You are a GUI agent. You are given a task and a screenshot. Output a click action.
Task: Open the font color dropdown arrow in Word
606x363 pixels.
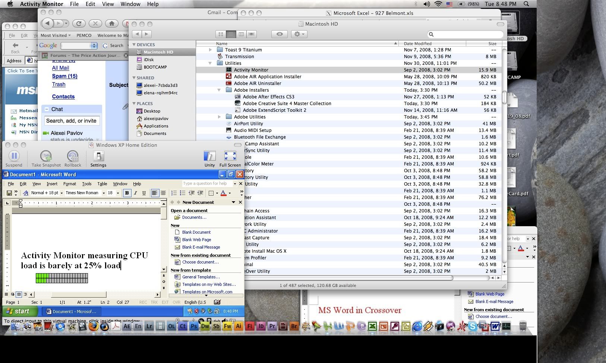point(230,193)
